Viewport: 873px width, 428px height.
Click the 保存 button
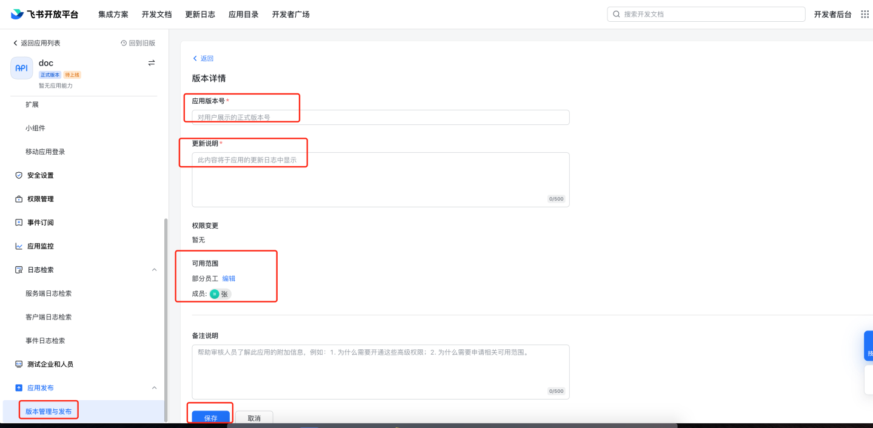click(x=210, y=418)
